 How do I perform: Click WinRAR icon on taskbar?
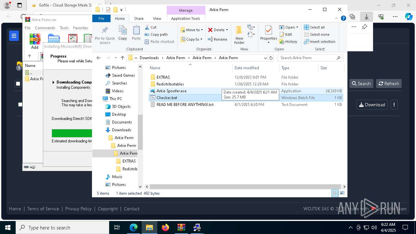(181, 227)
